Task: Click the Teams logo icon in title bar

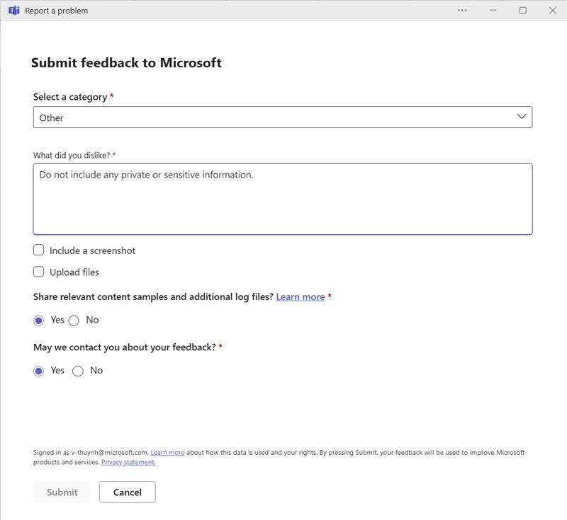Action: click(x=13, y=11)
